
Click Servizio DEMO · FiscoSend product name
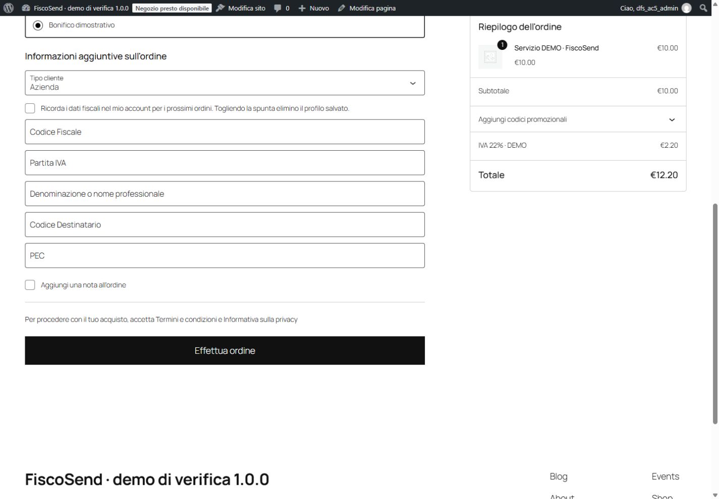pyautogui.click(x=556, y=48)
